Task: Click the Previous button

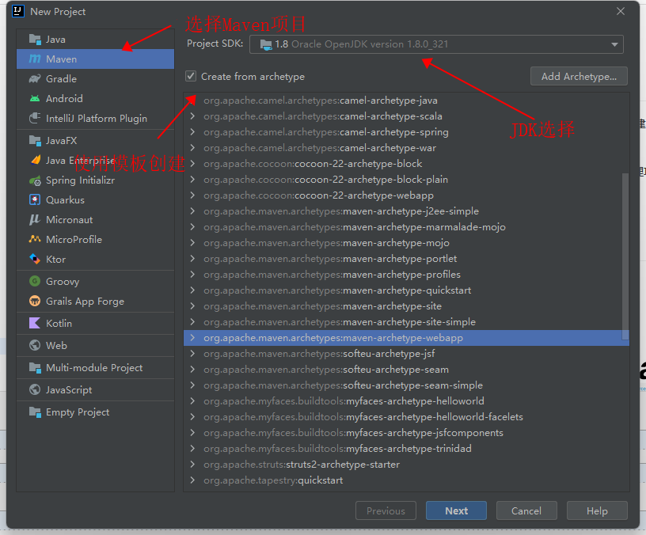Action: click(386, 510)
